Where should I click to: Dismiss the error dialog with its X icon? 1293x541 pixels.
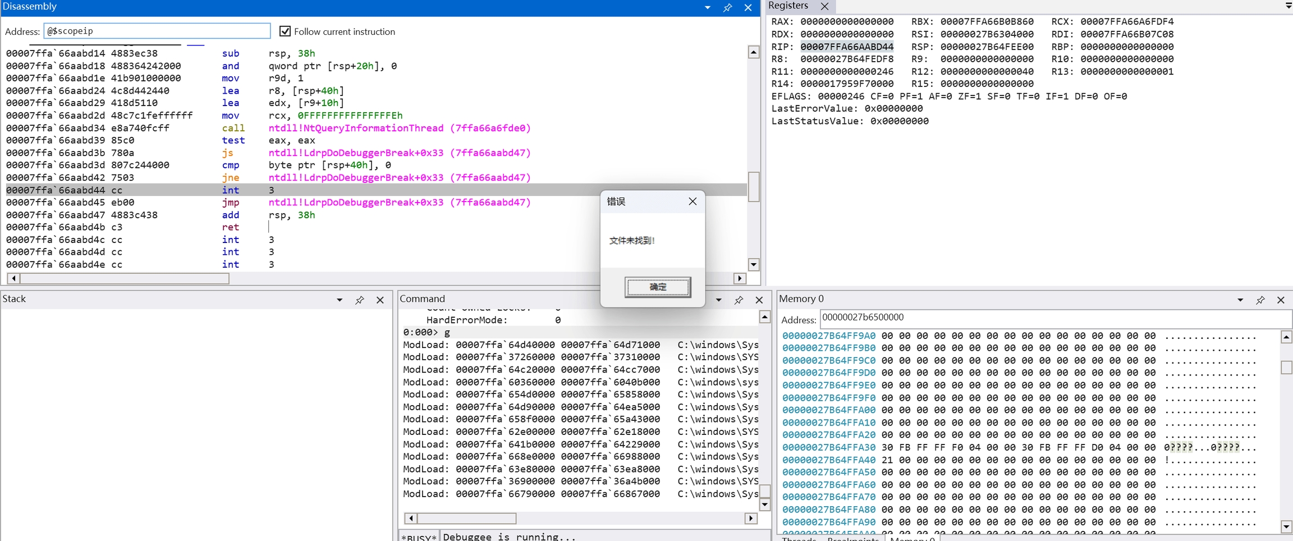point(693,201)
